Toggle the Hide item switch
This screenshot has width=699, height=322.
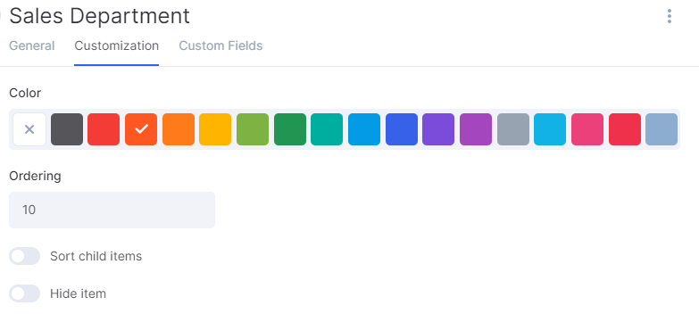click(x=24, y=293)
